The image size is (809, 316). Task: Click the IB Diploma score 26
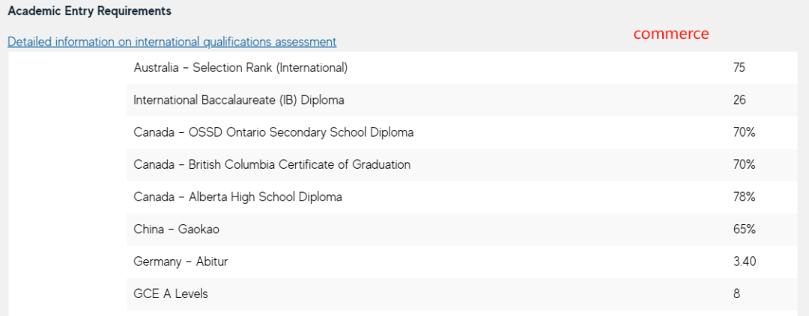pyautogui.click(x=739, y=100)
